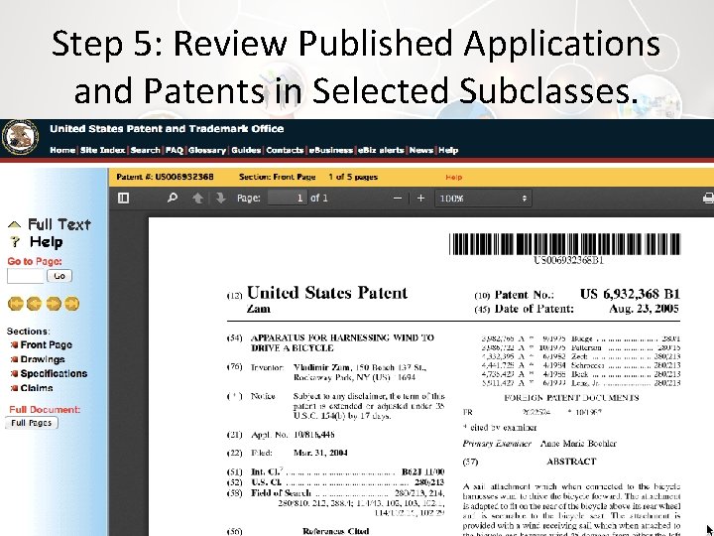The height and width of the screenshot is (536, 714).
Task: Jump to last page gold arrow
Action: pyautogui.click(x=72, y=304)
